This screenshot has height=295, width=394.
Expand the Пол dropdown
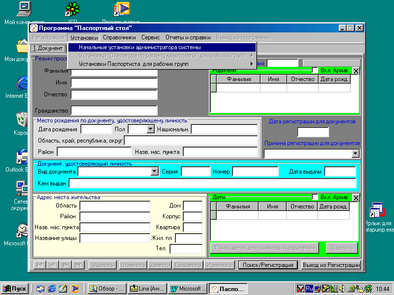[151, 129]
